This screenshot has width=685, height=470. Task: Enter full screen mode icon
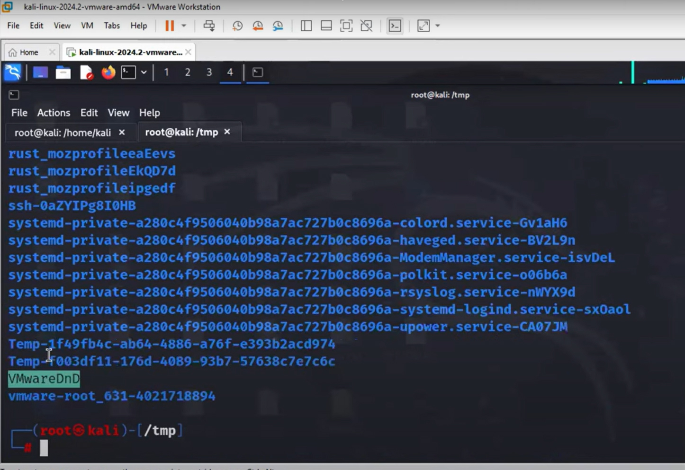point(346,26)
